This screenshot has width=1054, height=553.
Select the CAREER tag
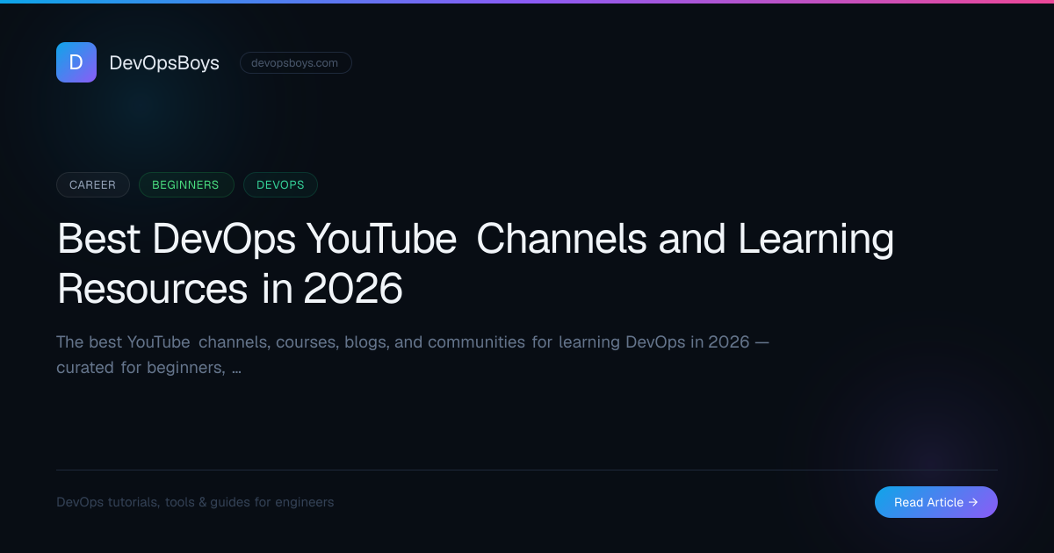click(x=93, y=185)
